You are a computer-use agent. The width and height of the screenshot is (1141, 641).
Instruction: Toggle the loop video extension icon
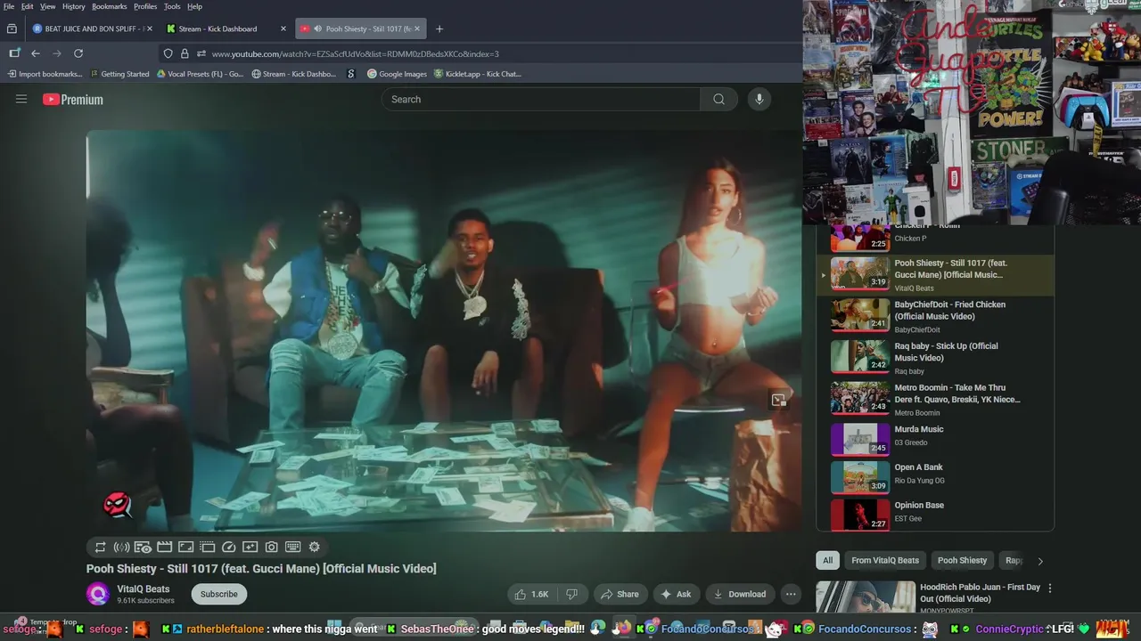(100, 547)
